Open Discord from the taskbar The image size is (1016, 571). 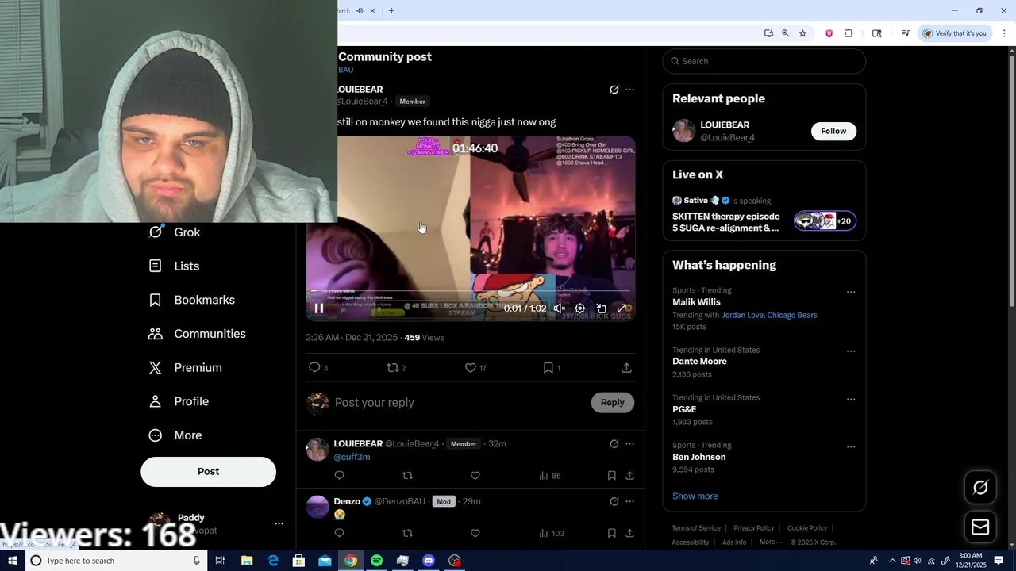[429, 561]
